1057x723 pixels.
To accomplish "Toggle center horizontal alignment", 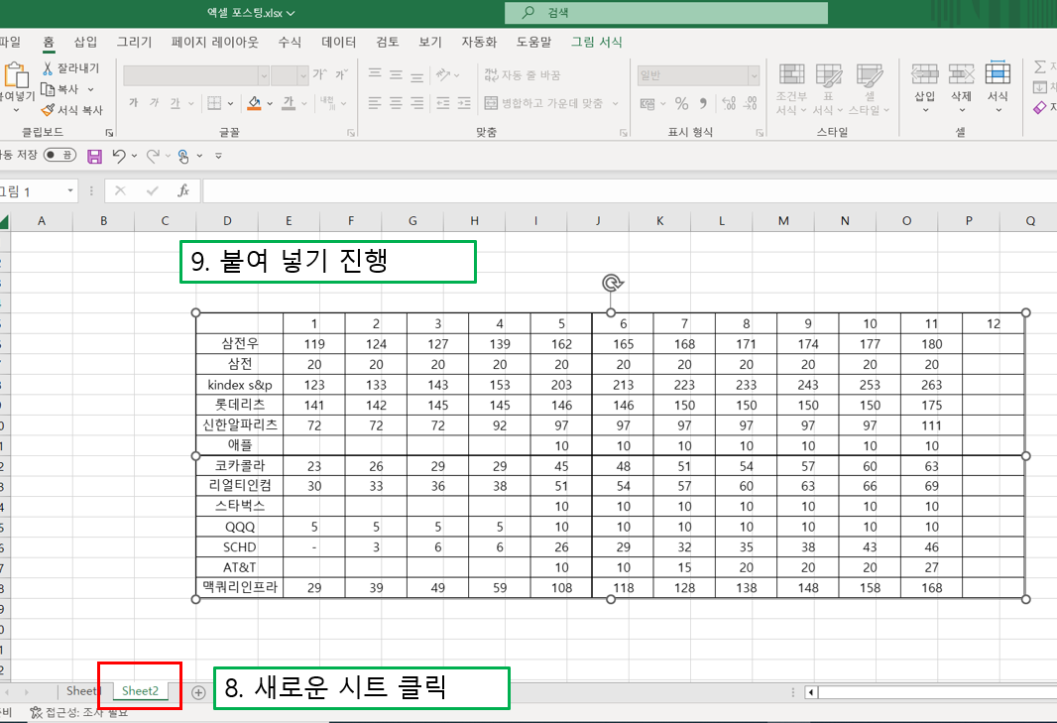I will click(x=396, y=102).
